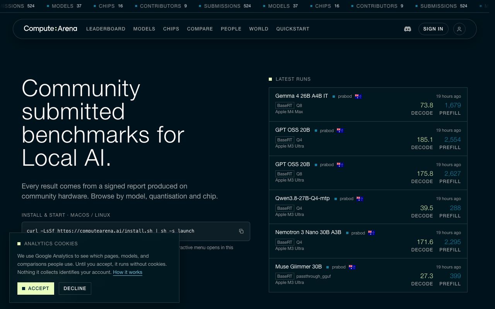Open the How it works link
Viewport: 495px width, 309px height.
pyautogui.click(x=128, y=272)
